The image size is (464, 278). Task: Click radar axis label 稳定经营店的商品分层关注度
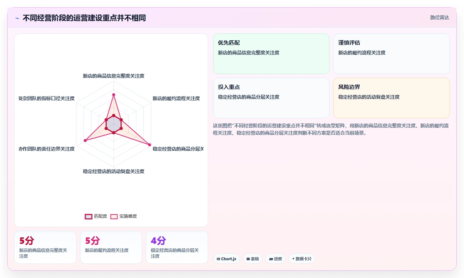[x=178, y=149]
